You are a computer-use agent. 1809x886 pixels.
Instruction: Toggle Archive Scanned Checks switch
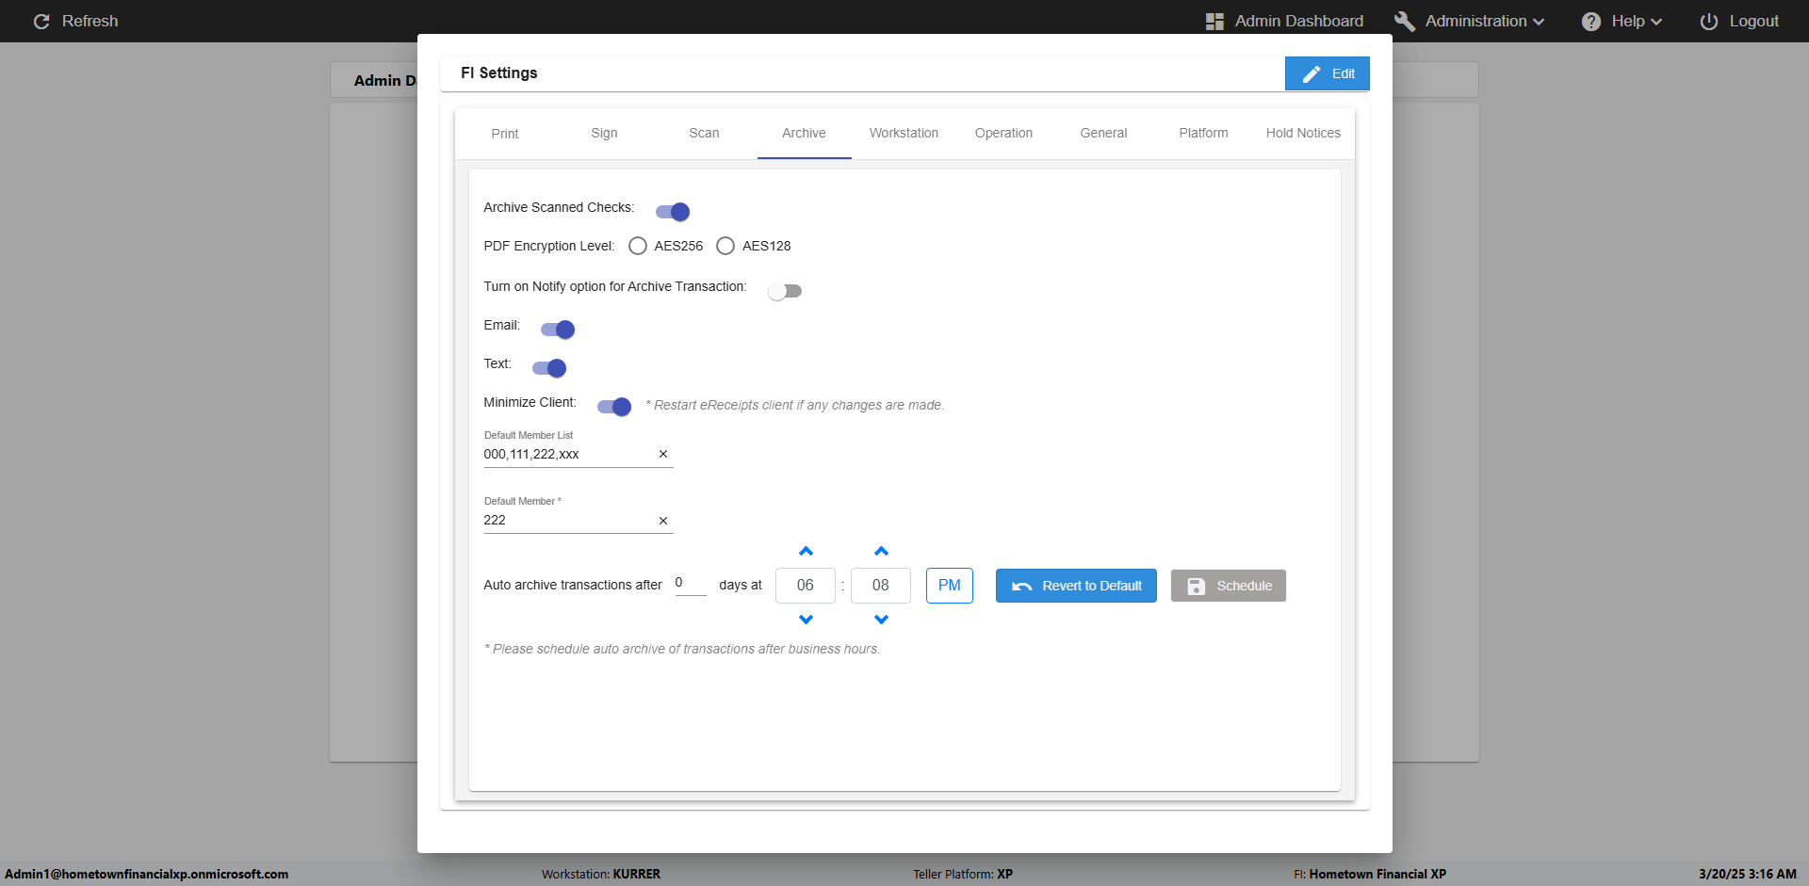click(x=673, y=212)
